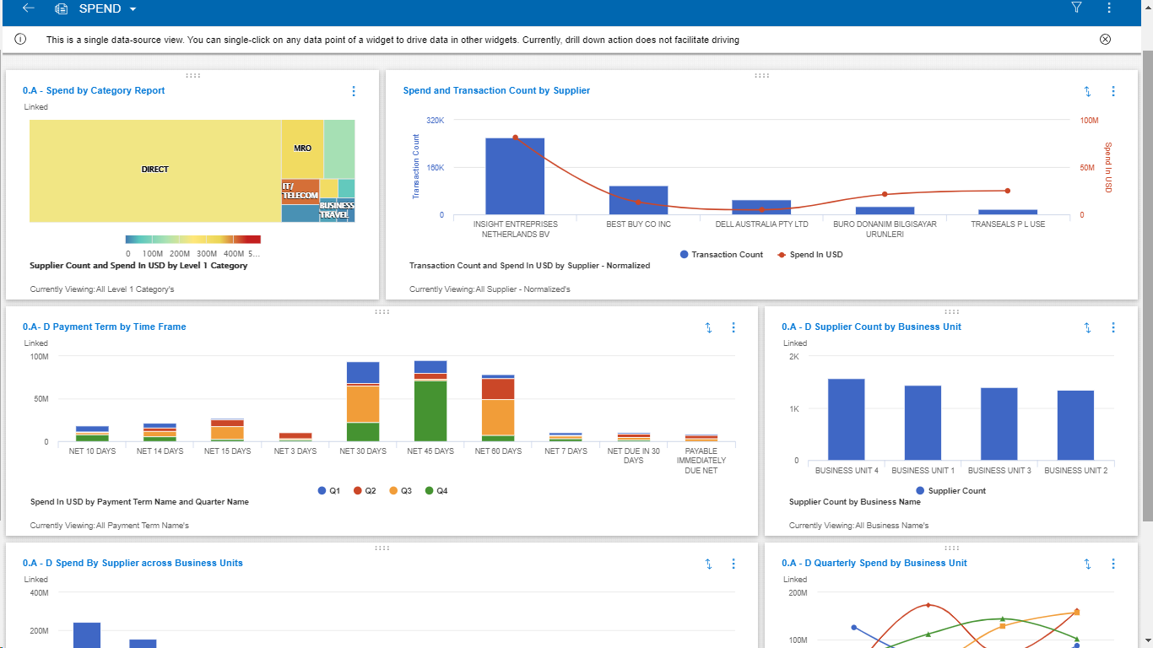
Task: Open Payment Term by Time Frame options menu
Action: tap(733, 327)
